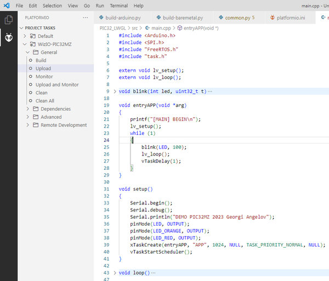This screenshot has height=281, width=329.
Task: Open the Terminal menu
Action: pyautogui.click(x=119, y=5)
